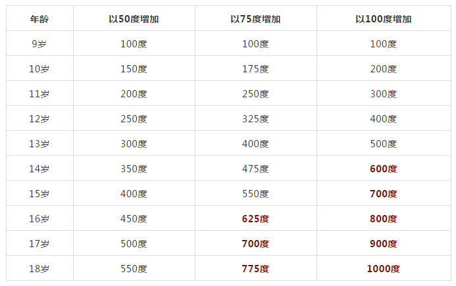Select the bold 775度 value
456x286 pixels.
point(255,269)
